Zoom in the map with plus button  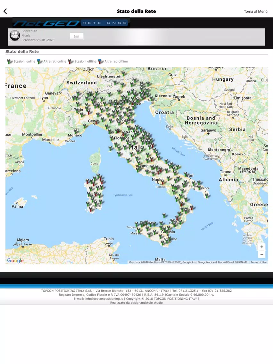(x=261, y=247)
